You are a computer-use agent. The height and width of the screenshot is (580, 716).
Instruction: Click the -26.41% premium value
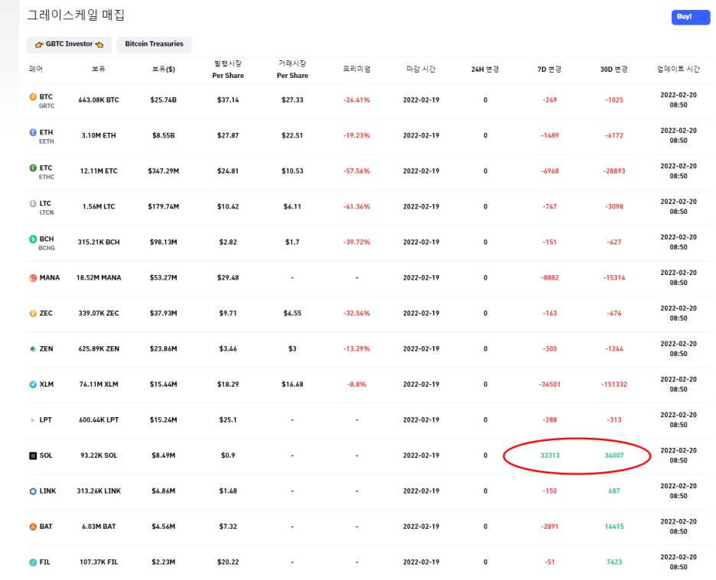[x=356, y=100]
